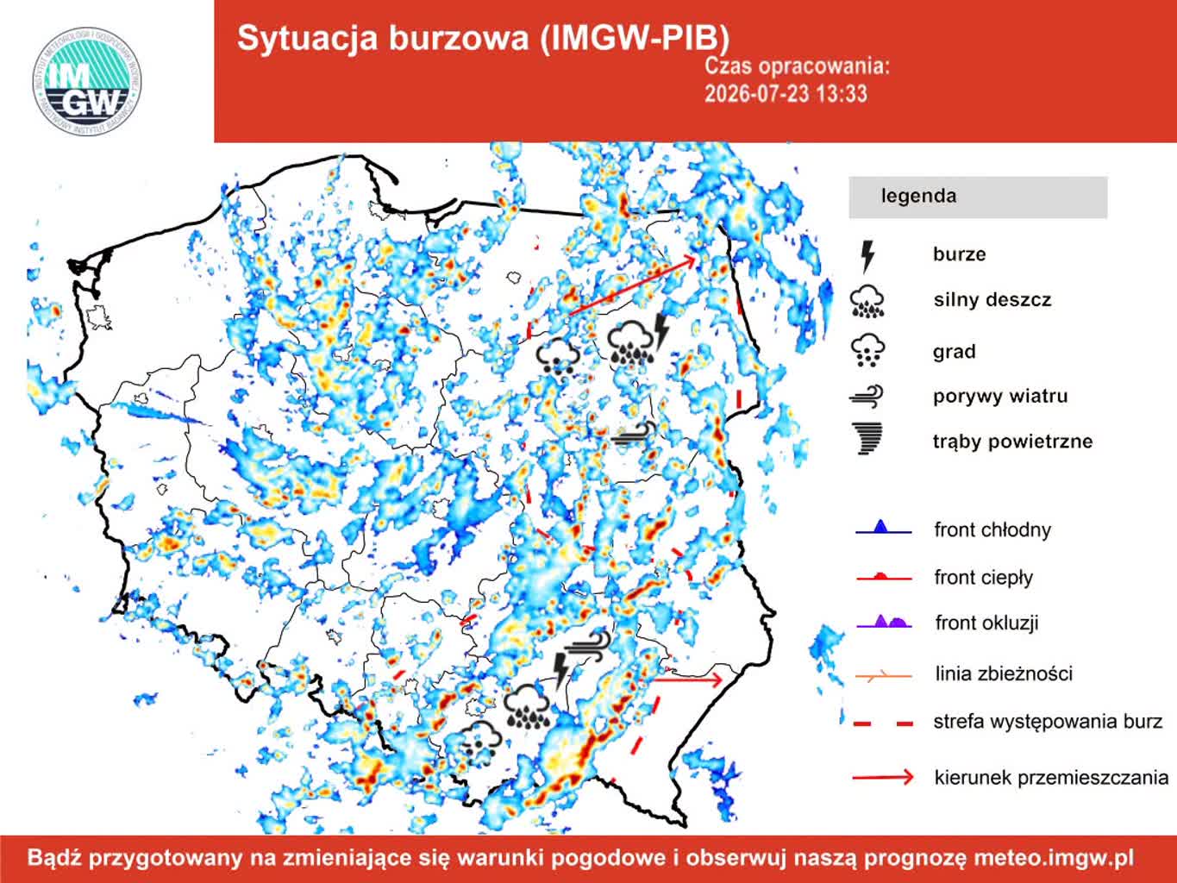Click the 'silny deszcz' legend label
The height and width of the screenshot is (883, 1177).
[x=992, y=300]
